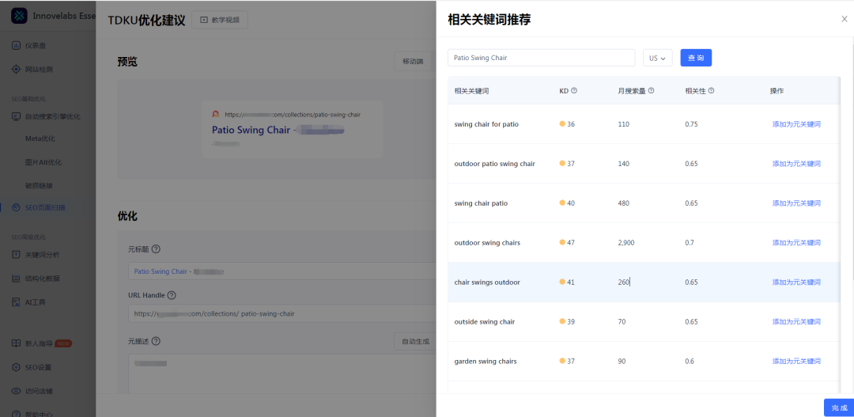
Task: Open the US region dropdown
Action: pos(658,58)
